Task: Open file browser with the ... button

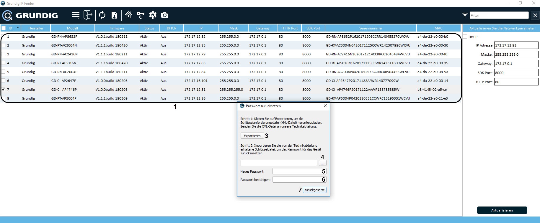Action: pyautogui.click(x=322, y=163)
